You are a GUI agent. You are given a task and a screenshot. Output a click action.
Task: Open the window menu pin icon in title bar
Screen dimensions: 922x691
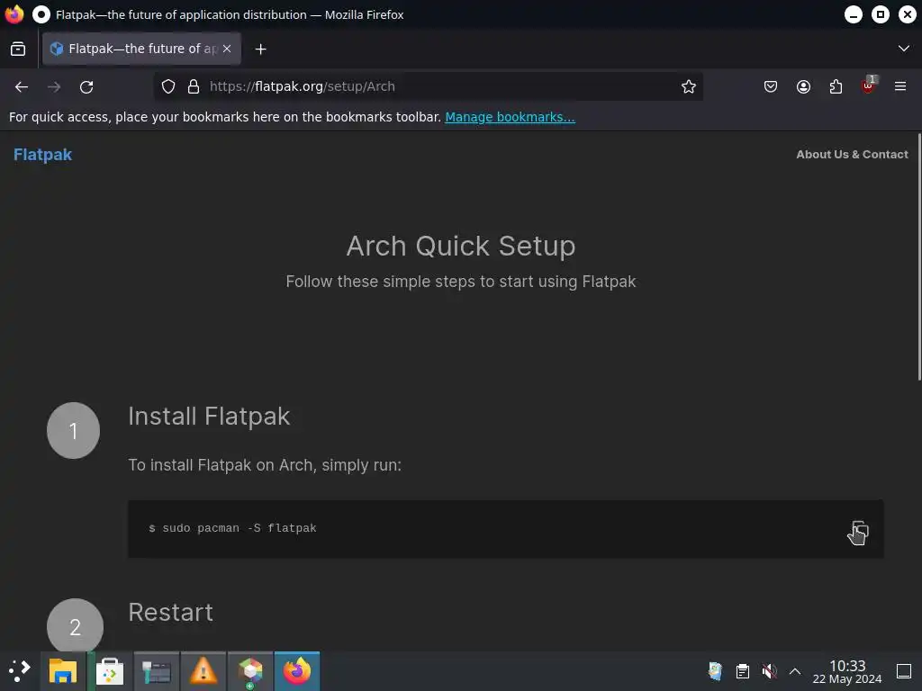pyautogui.click(x=41, y=14)
